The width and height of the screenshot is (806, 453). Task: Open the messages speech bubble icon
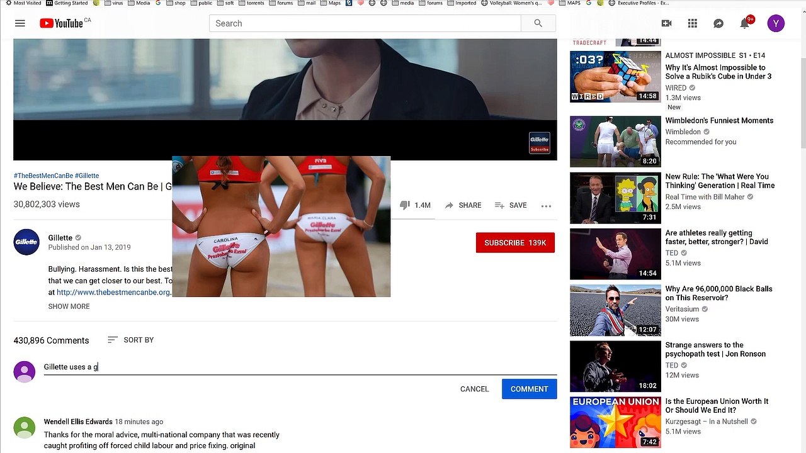(x=718, y=23)
